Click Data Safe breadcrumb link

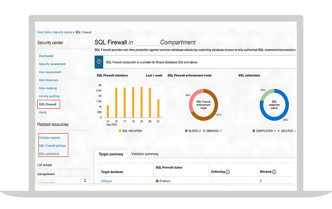click(43, 32)
